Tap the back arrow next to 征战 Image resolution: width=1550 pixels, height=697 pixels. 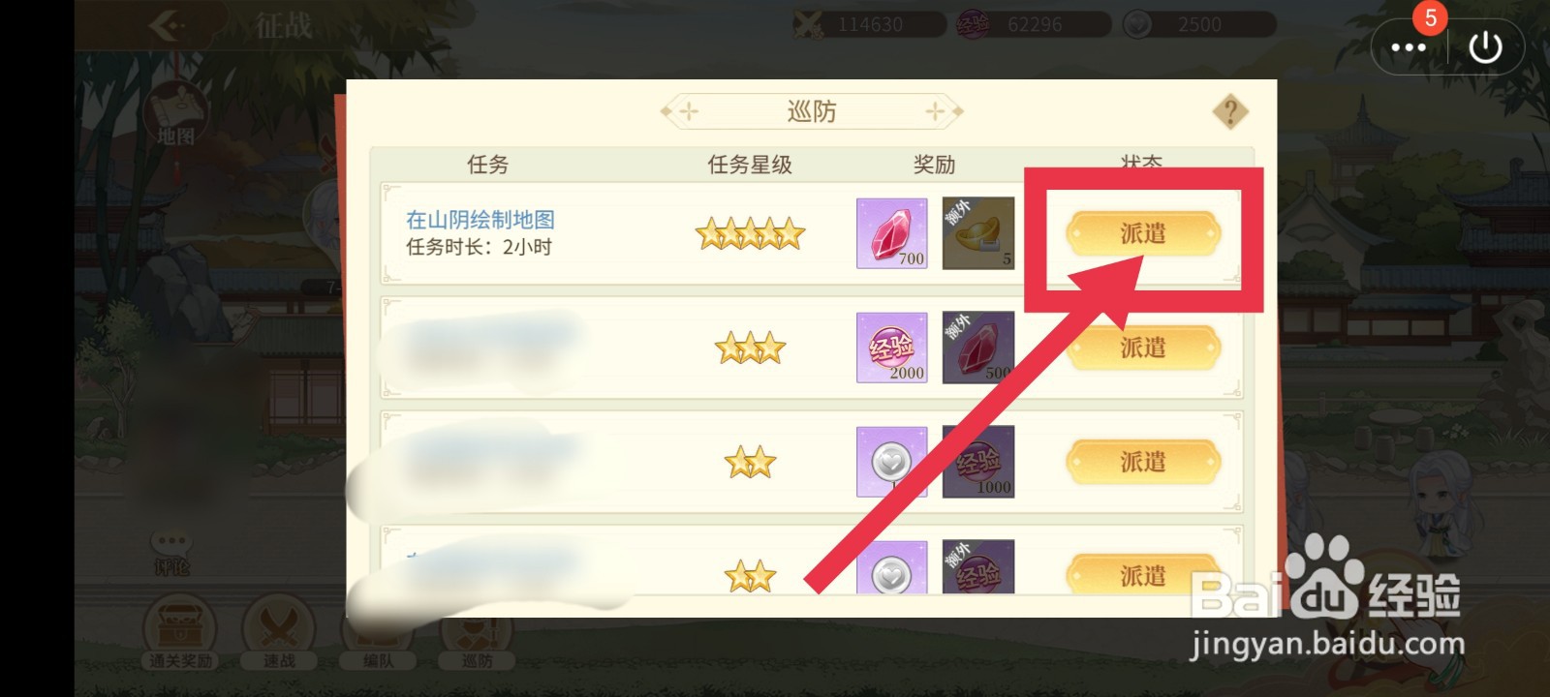click(x=166, y=24)
